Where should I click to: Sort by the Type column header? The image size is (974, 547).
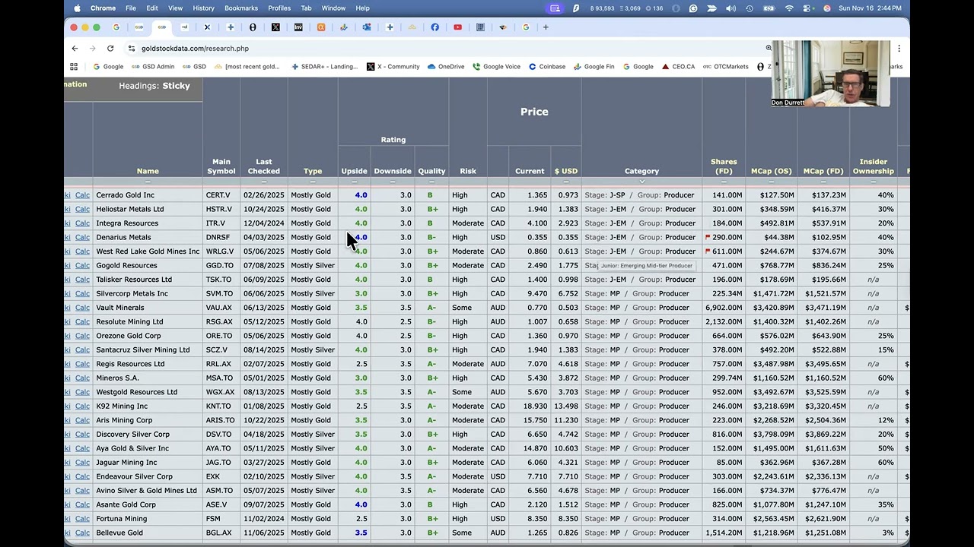313,171
